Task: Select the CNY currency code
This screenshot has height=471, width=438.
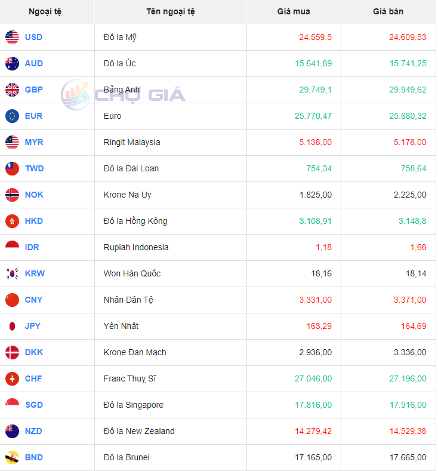Action: click(33, 300)
